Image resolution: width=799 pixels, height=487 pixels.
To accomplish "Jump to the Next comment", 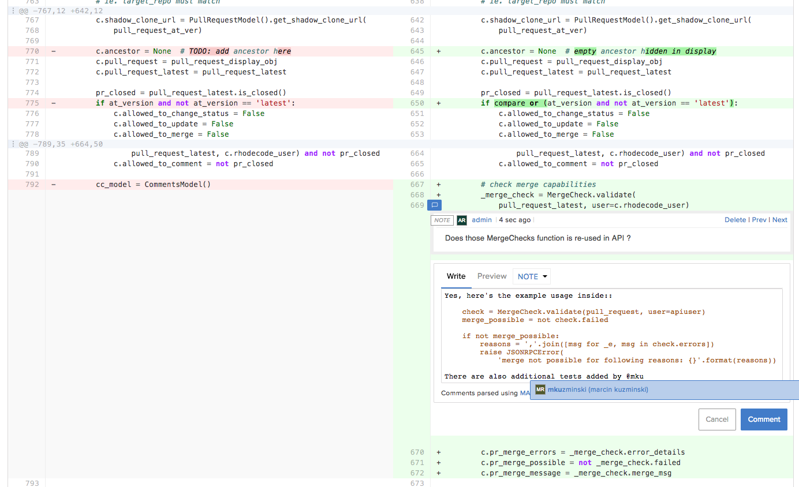I will 780,220.
